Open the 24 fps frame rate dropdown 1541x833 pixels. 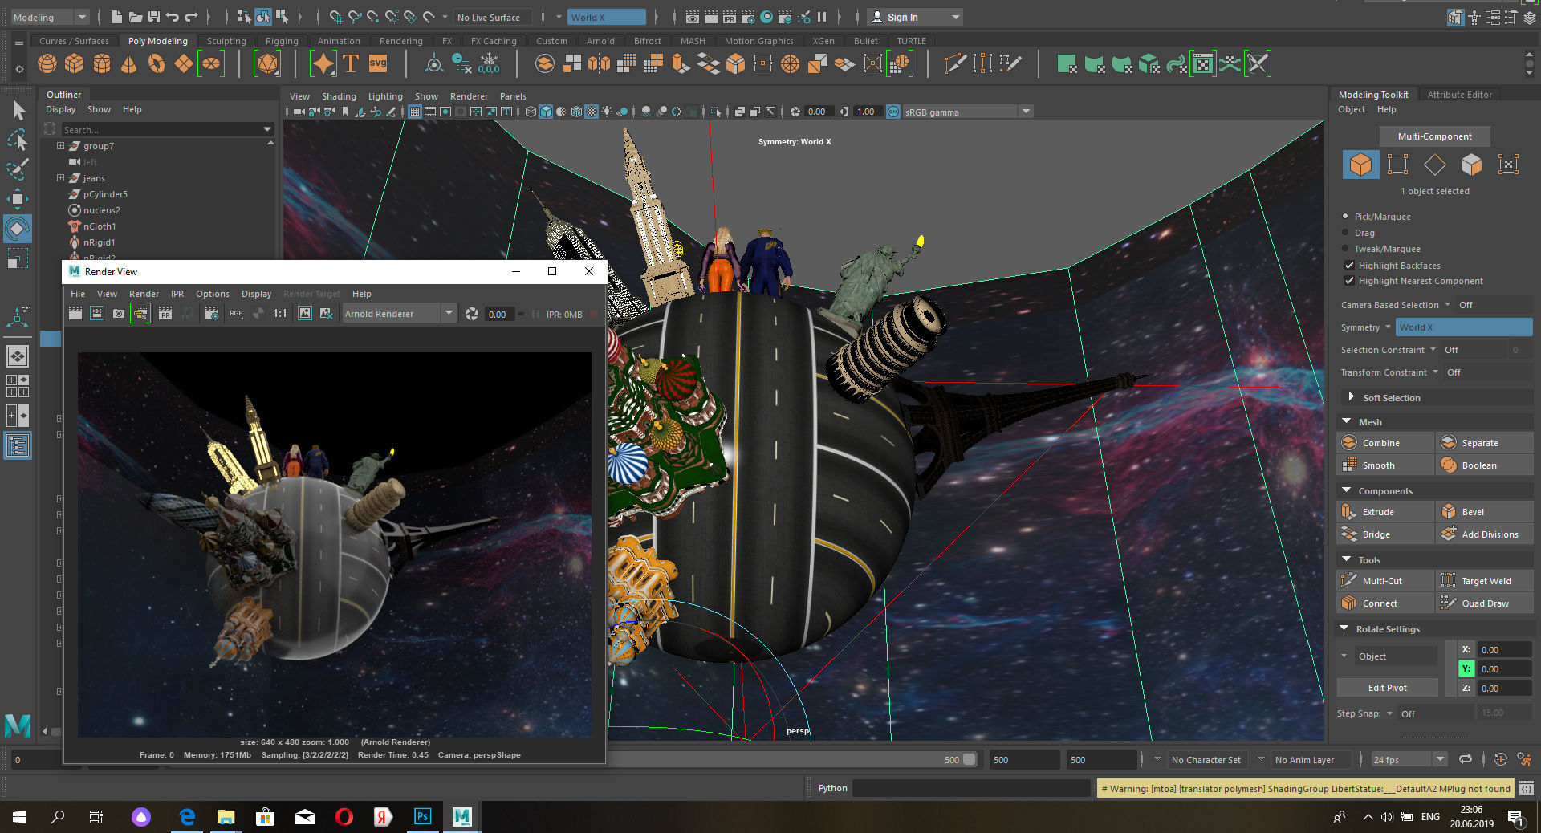pos(1409,759)
